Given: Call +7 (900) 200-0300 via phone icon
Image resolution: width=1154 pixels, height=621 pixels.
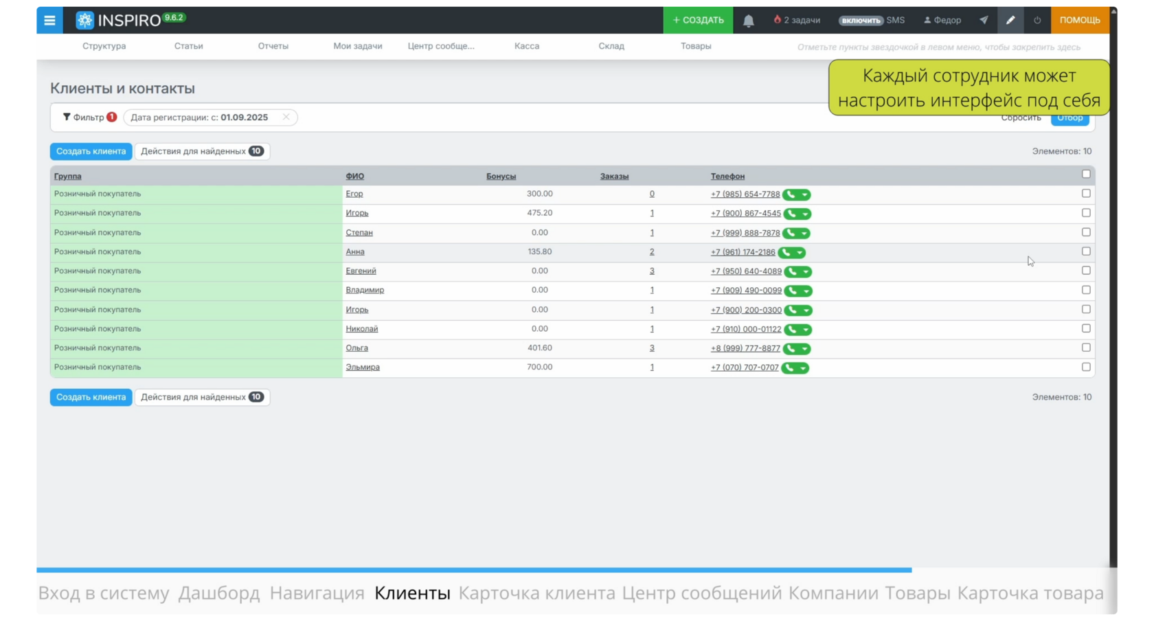Looking at the screenshot, I should pos(792,310).
